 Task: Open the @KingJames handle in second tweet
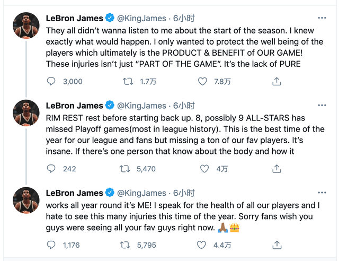click(x=141, y=105)
